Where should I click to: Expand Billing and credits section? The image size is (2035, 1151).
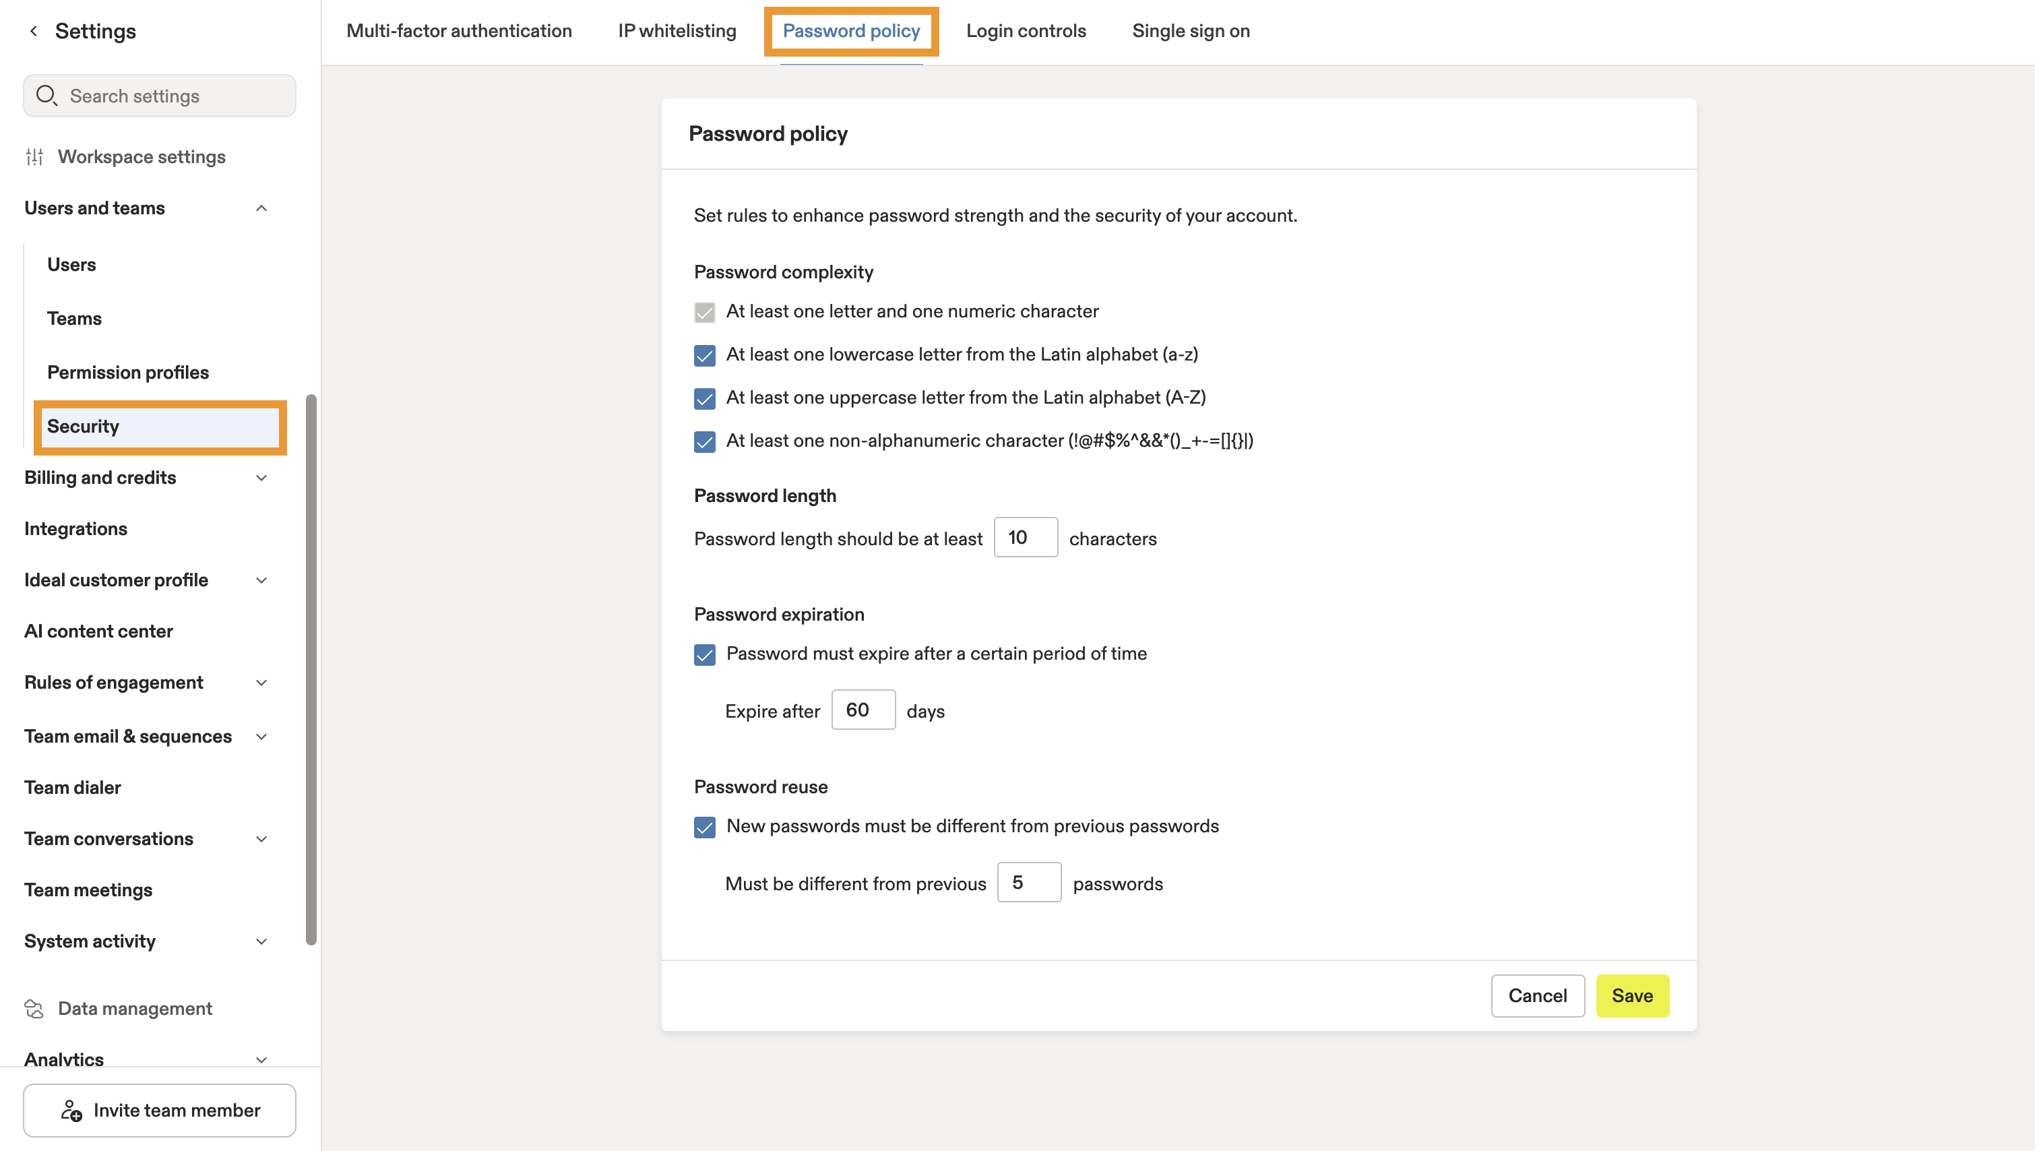[x=261, y=478]
